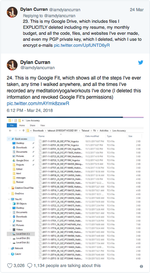Click the Twitter bird logo icon

pyautogui.click(x=140, y=62)
